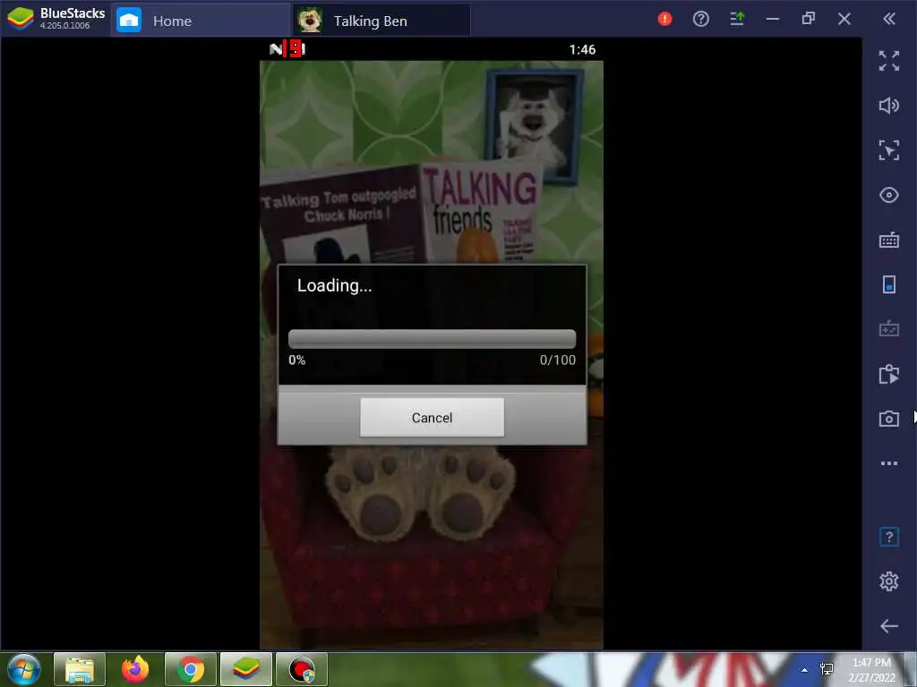Viewport: 917px width, 687px height.
Task: Open the Windows Start menu
Action: [x=24, y=669]
